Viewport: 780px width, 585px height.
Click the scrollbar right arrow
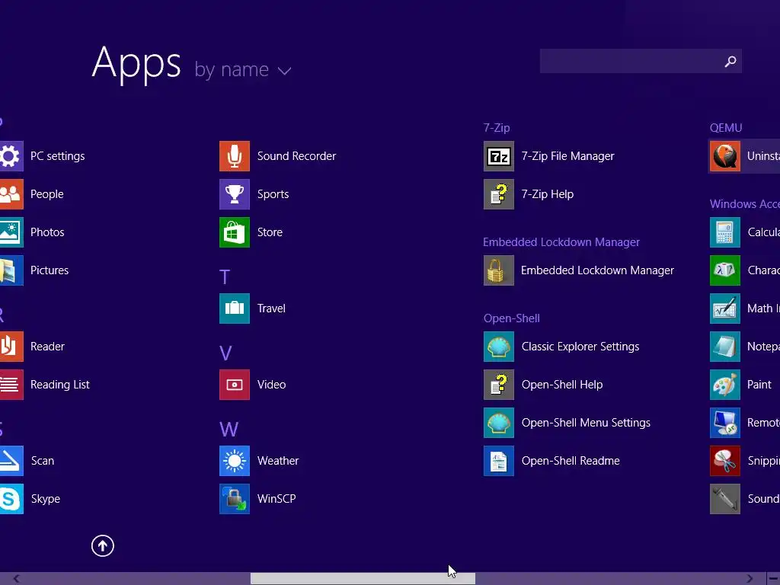[750, 579]
